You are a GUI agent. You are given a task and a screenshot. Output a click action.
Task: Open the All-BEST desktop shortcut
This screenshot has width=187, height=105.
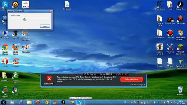click(x=15, y=91)
